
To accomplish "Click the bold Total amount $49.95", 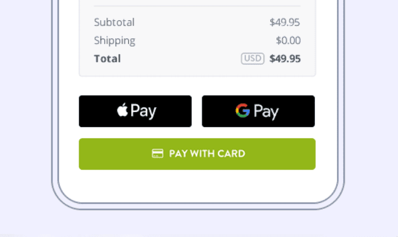I will tap(285, 58).
